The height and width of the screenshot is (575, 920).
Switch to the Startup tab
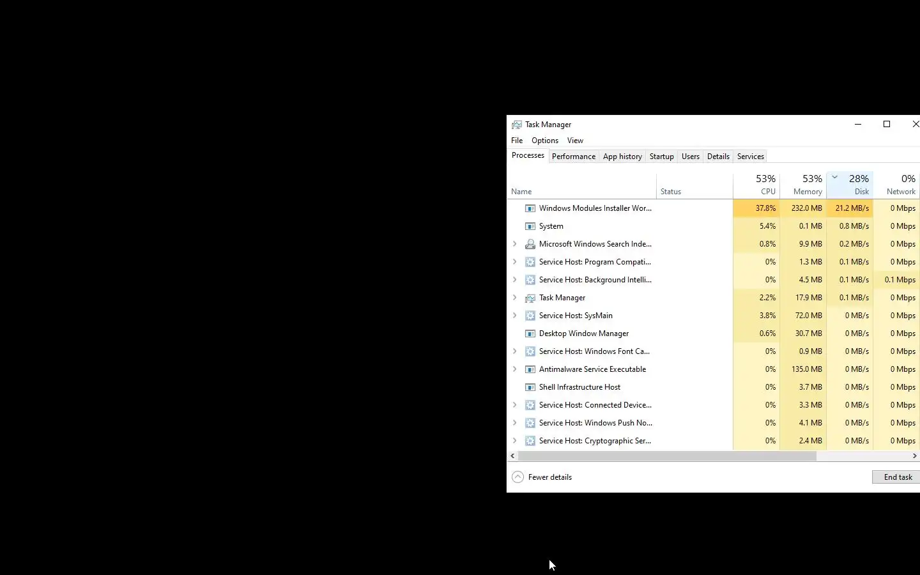pos(662,157)
